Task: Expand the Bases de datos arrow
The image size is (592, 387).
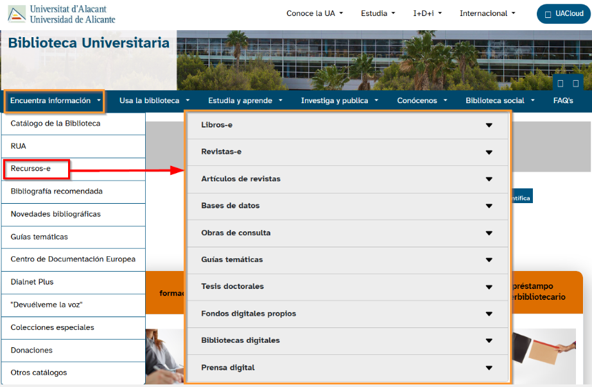Action: click(489, 206)
